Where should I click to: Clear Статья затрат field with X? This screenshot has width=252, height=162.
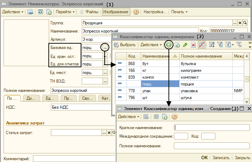click(109, 133)
